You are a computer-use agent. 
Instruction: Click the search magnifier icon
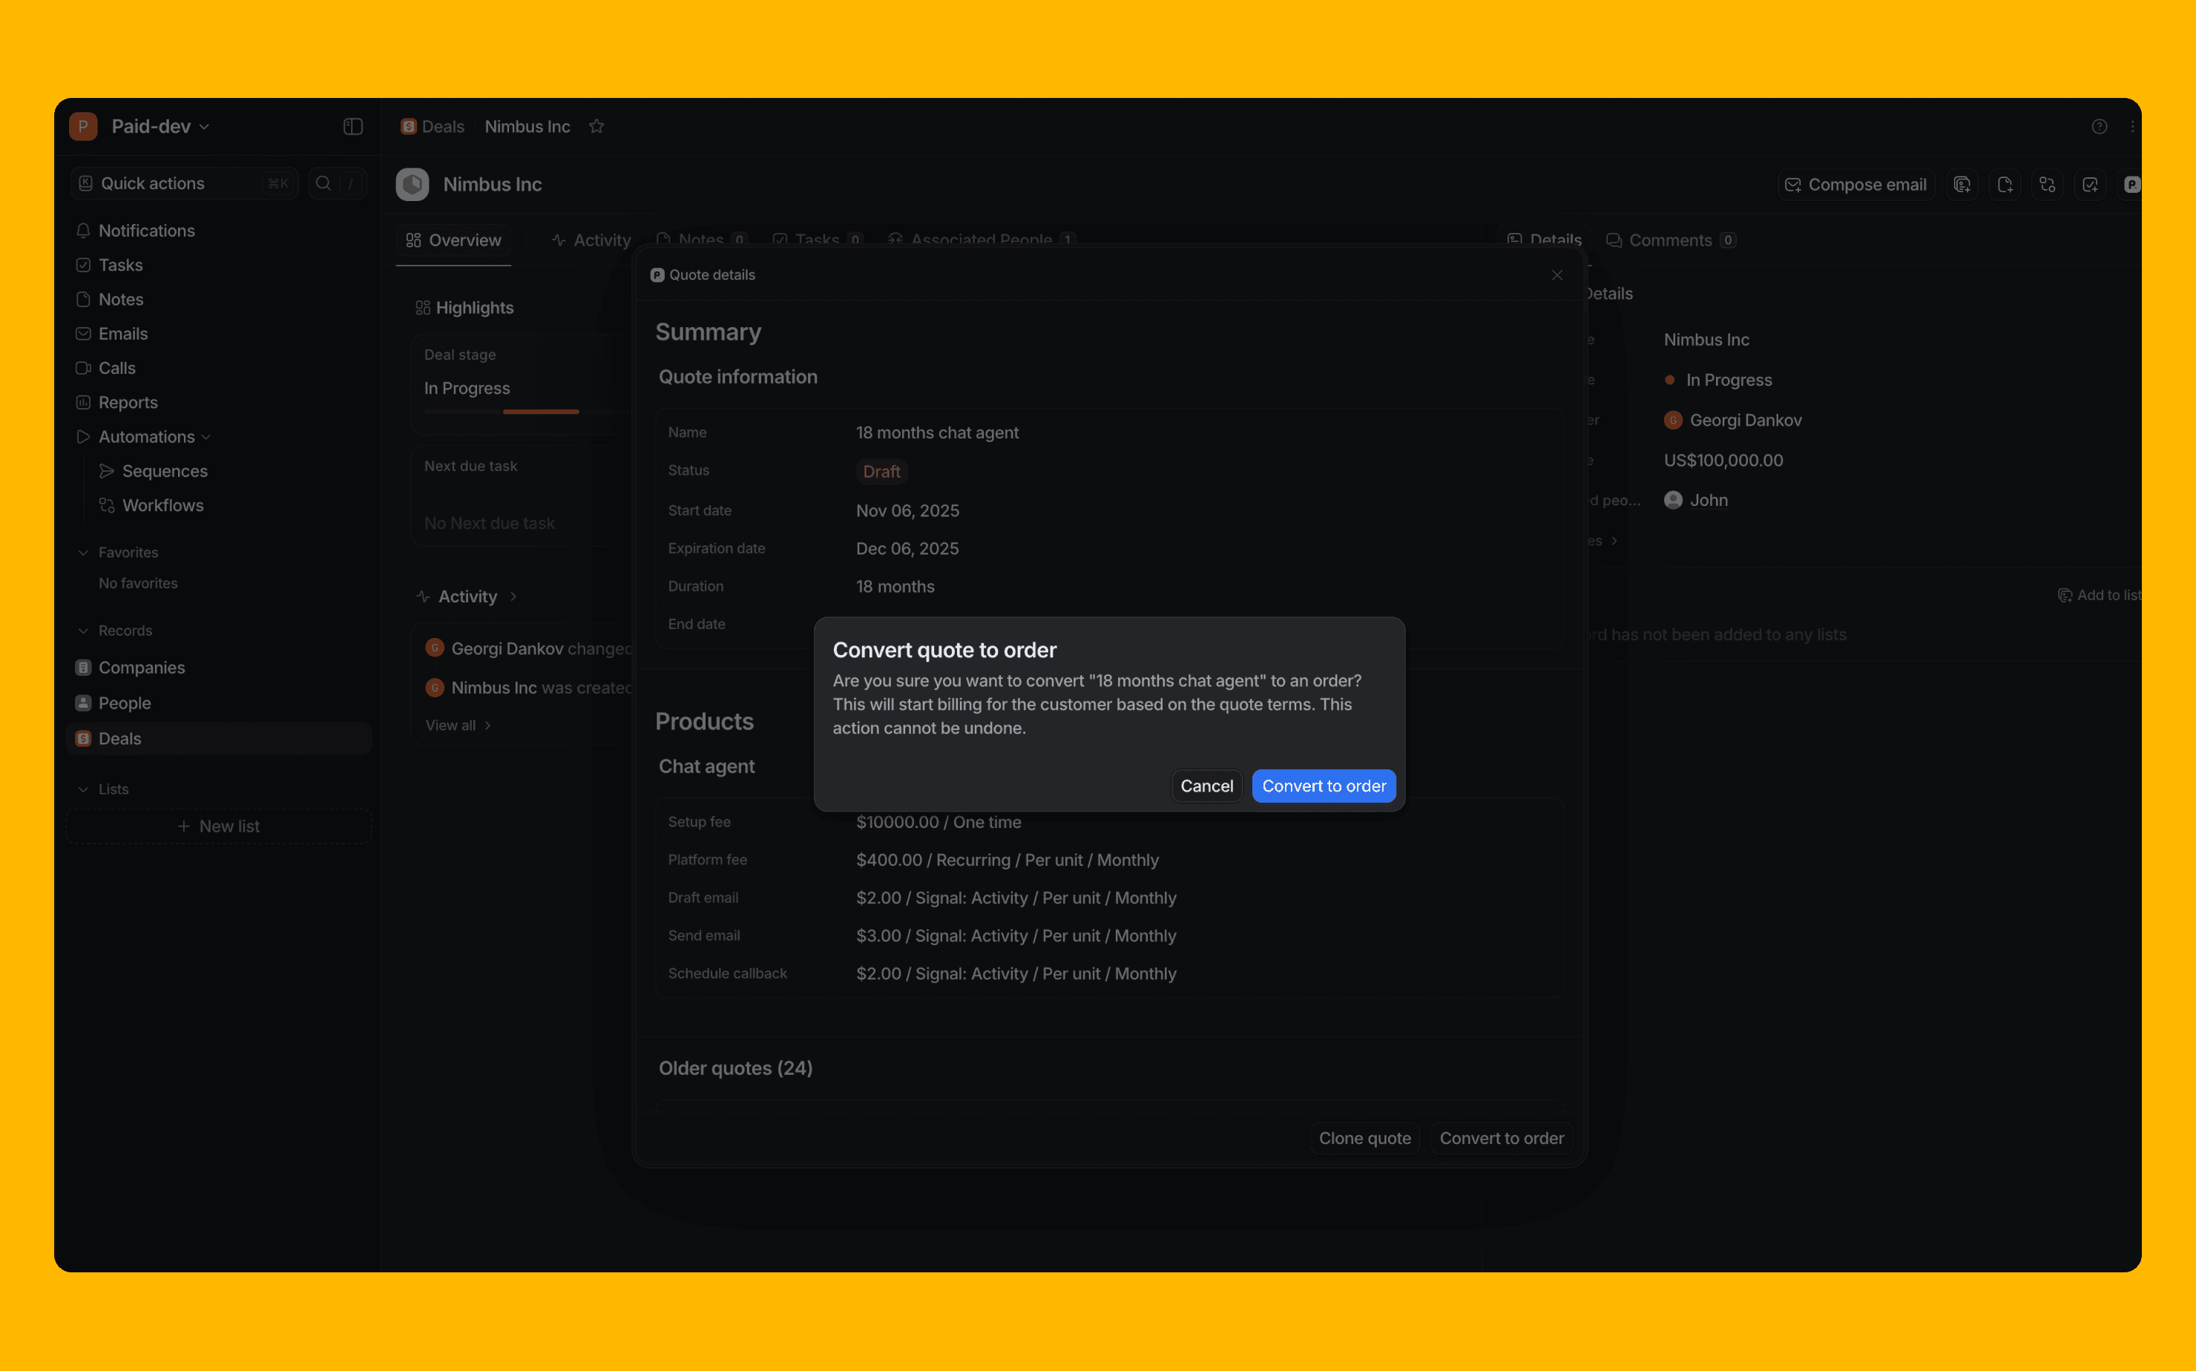tap(323, 183)
